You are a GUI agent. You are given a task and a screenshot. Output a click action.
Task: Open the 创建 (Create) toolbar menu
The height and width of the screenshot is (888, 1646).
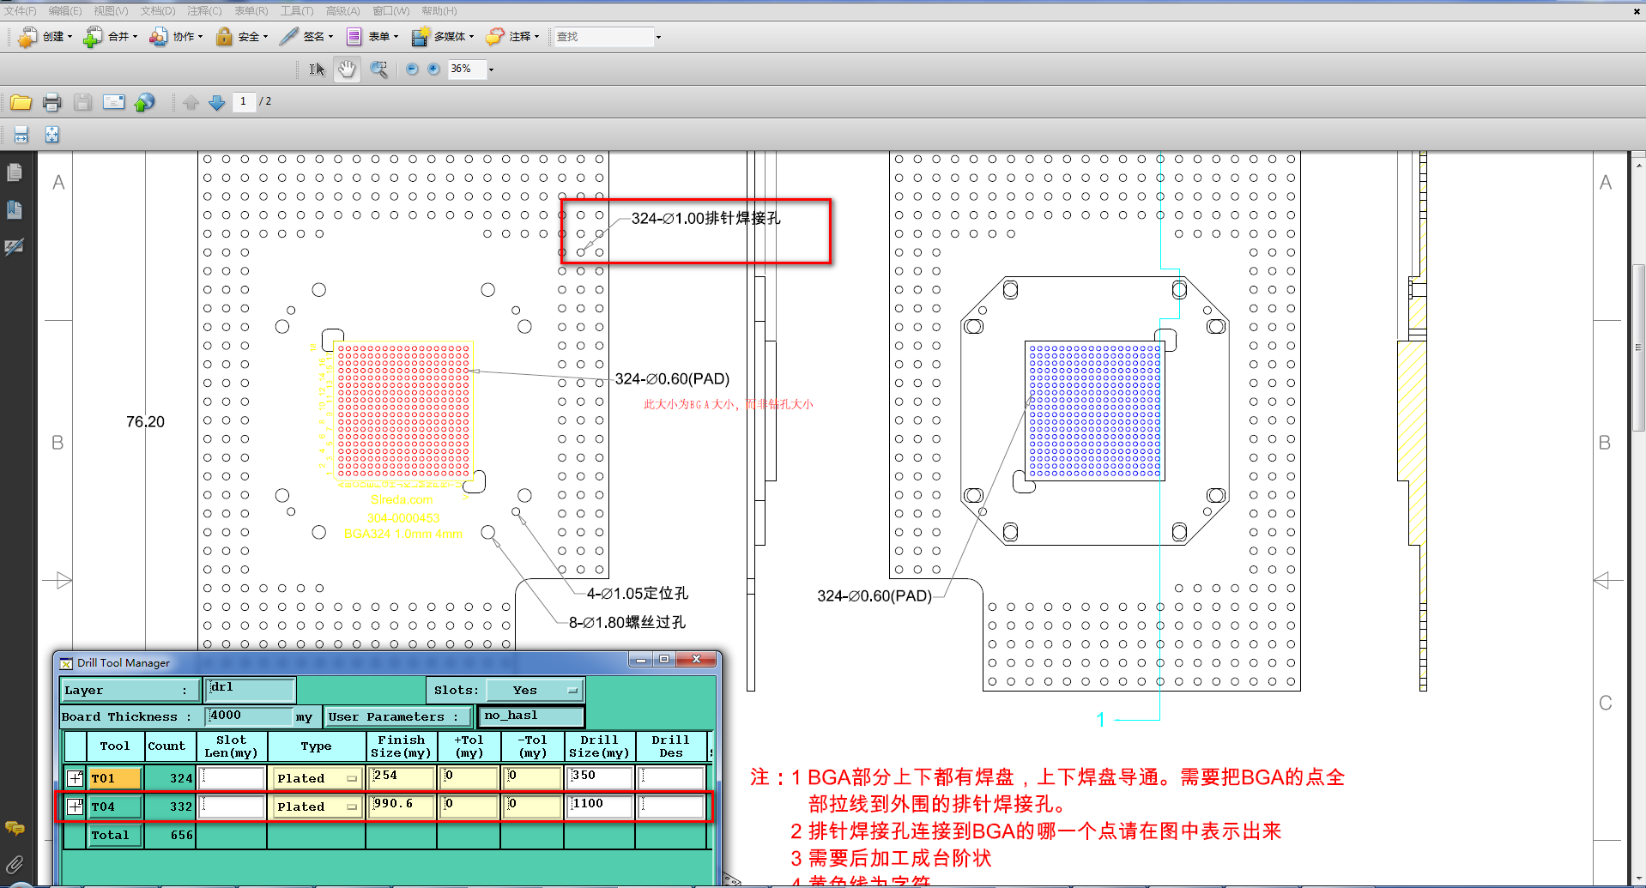45,37
